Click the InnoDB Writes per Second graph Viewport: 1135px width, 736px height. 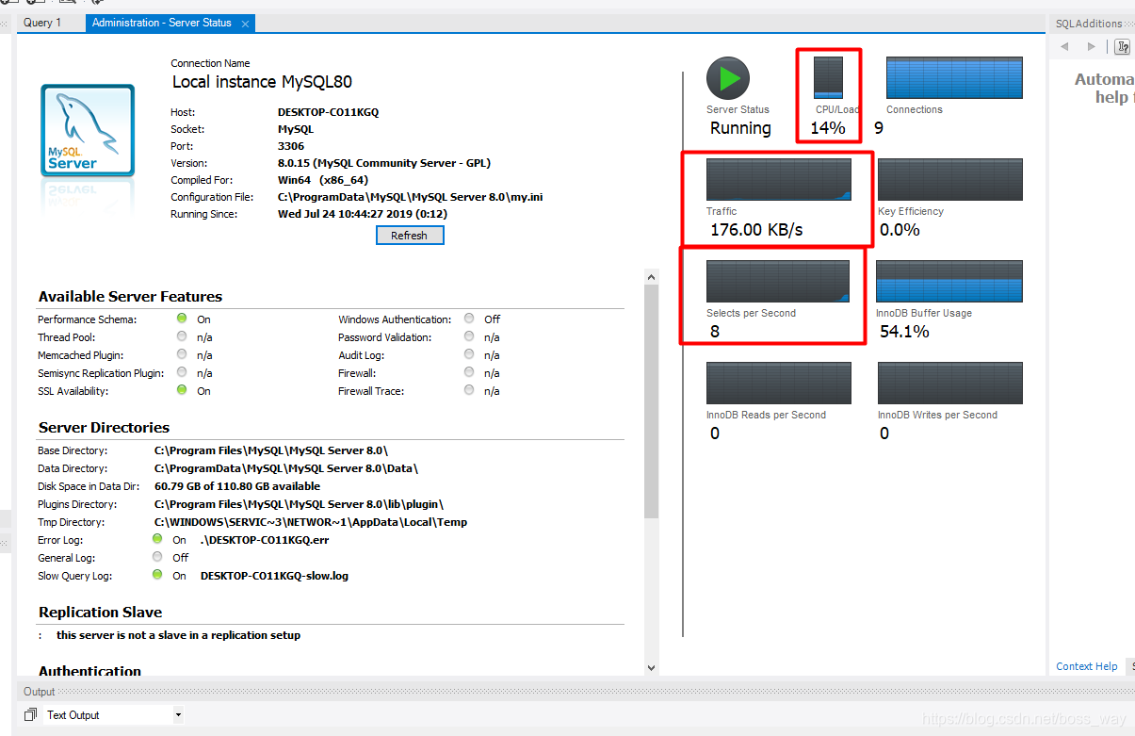950,383
